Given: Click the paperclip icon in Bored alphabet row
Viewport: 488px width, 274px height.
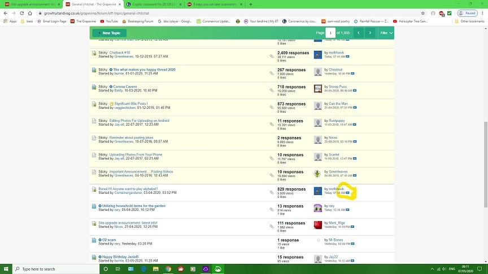Looking at the screenshot, I should (x=272, y=193).
